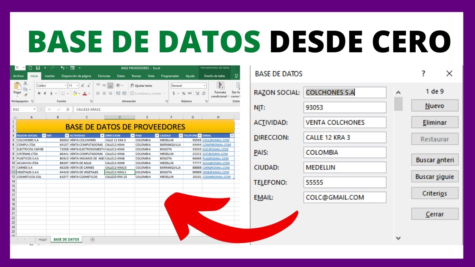Increase font size with the larger A icon
Image resolution: width=475 pixels, height=267 pixels.
82,85
